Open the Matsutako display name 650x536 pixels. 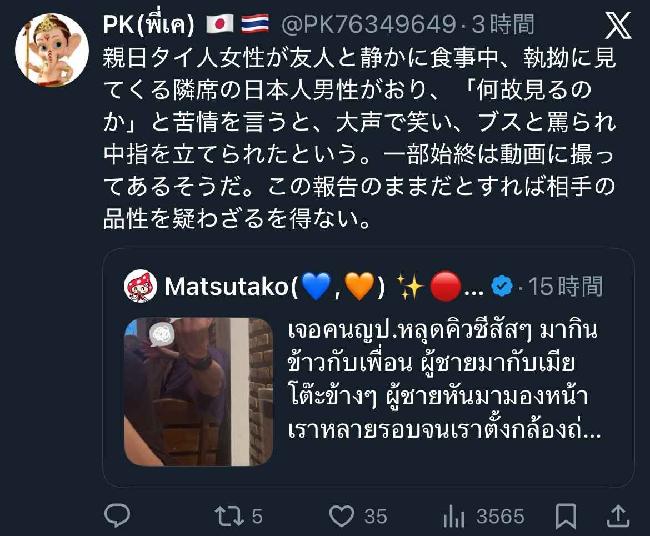click(x=275, y=287)
